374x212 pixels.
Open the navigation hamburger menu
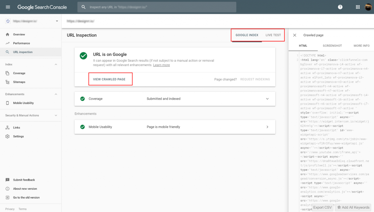(x=8, y=7)
